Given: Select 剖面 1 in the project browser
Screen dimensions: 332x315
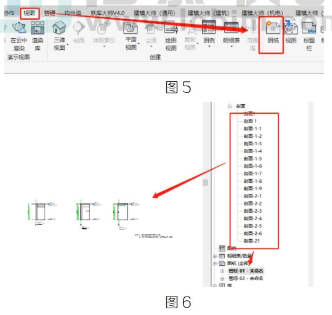Looking at the screenshot, I should pos(250,121).
